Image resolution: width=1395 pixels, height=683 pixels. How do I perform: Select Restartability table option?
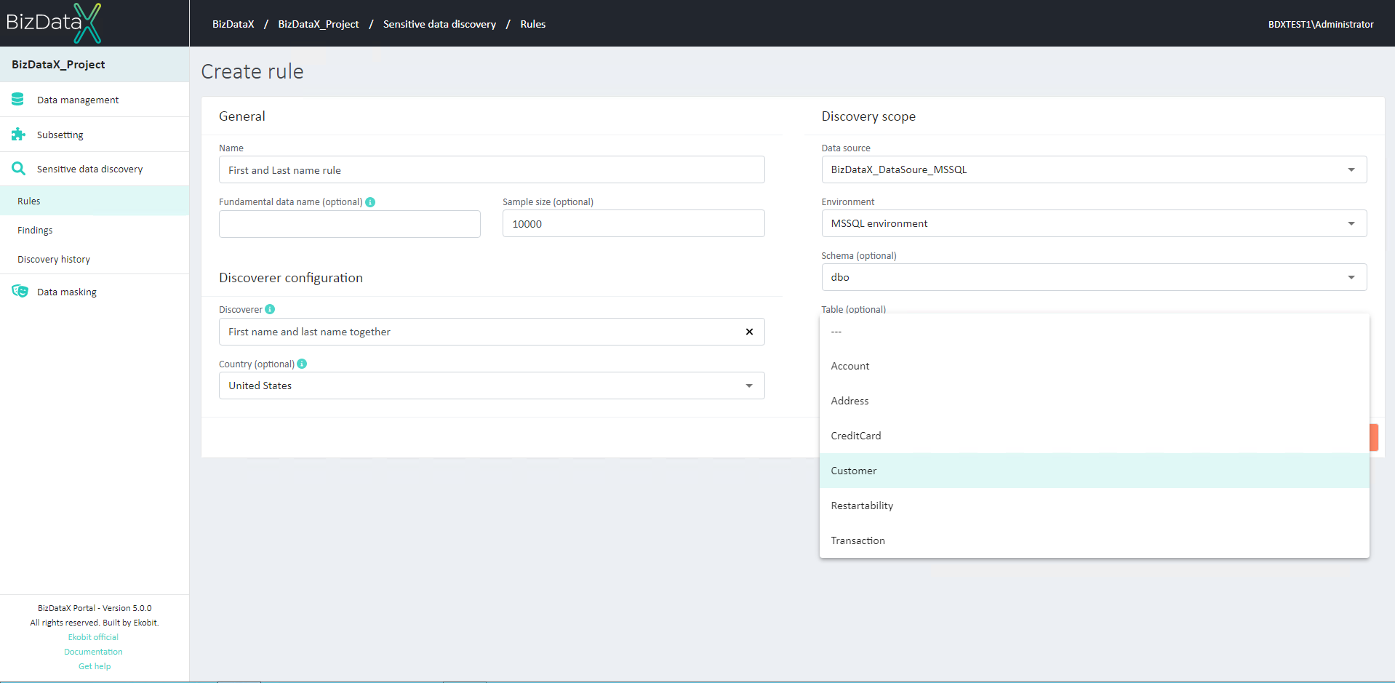pos(1094,506)
